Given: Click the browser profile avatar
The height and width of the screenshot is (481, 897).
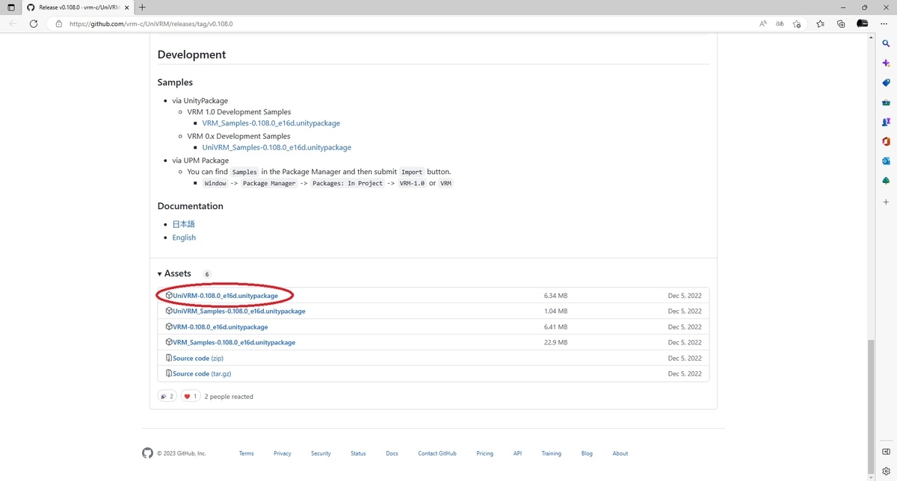Looking at the screenshot, I should 862,24.
